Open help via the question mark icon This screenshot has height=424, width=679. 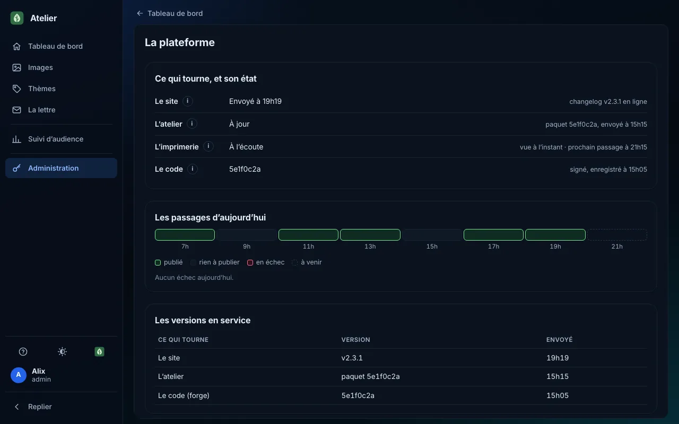(x=23, y=351)
